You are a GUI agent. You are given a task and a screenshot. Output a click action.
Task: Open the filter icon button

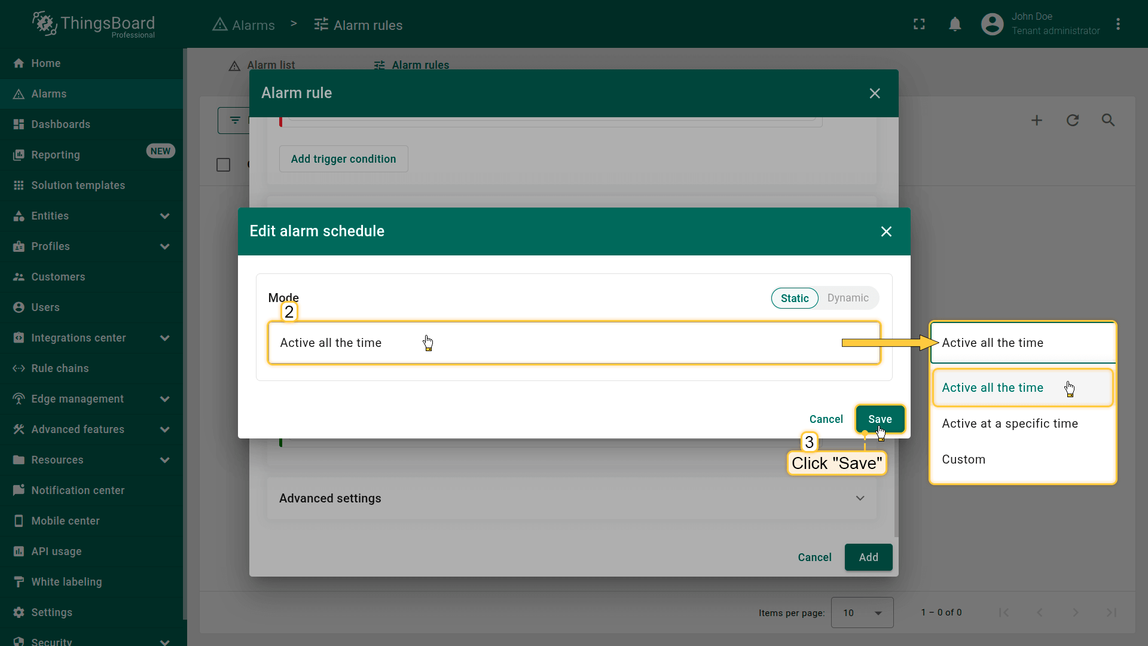point(234,120)
